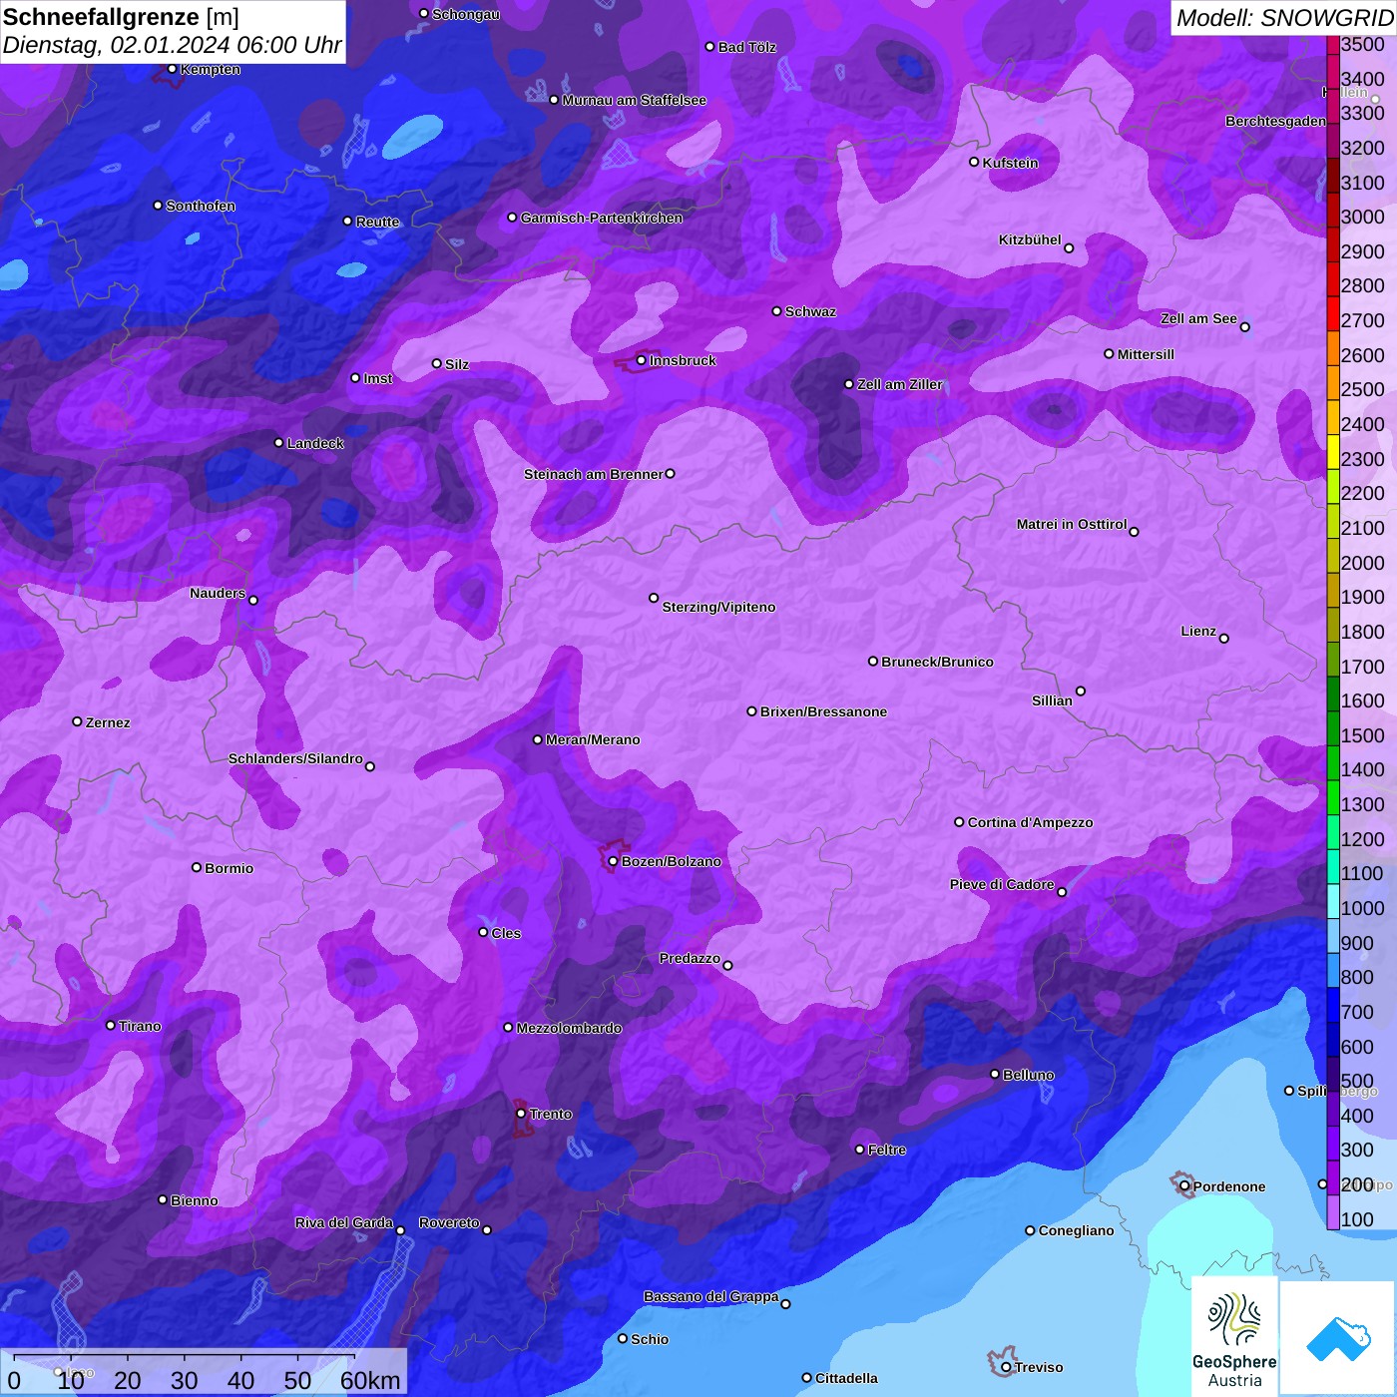Click the Bruneck/Brunico label
Screen dimensions: 1397x1397
(937, 662)
